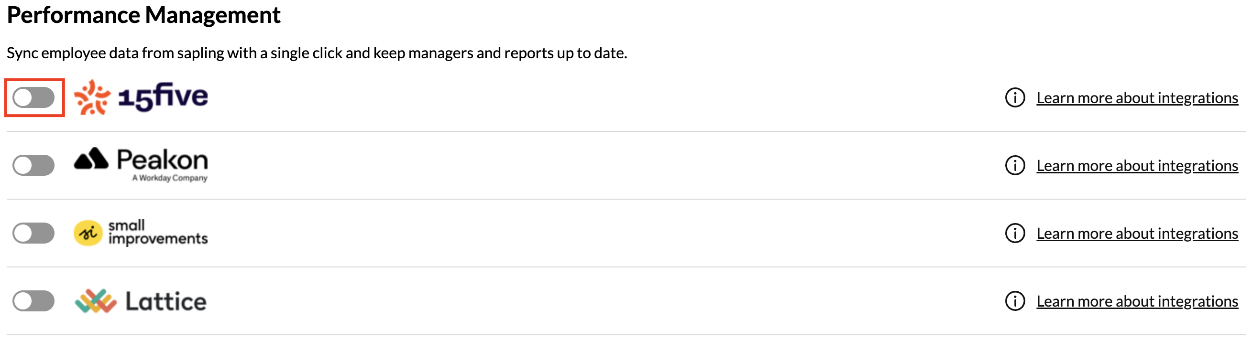
Task: Click the info icon in the Peakon row
Action: point(1015,165)
